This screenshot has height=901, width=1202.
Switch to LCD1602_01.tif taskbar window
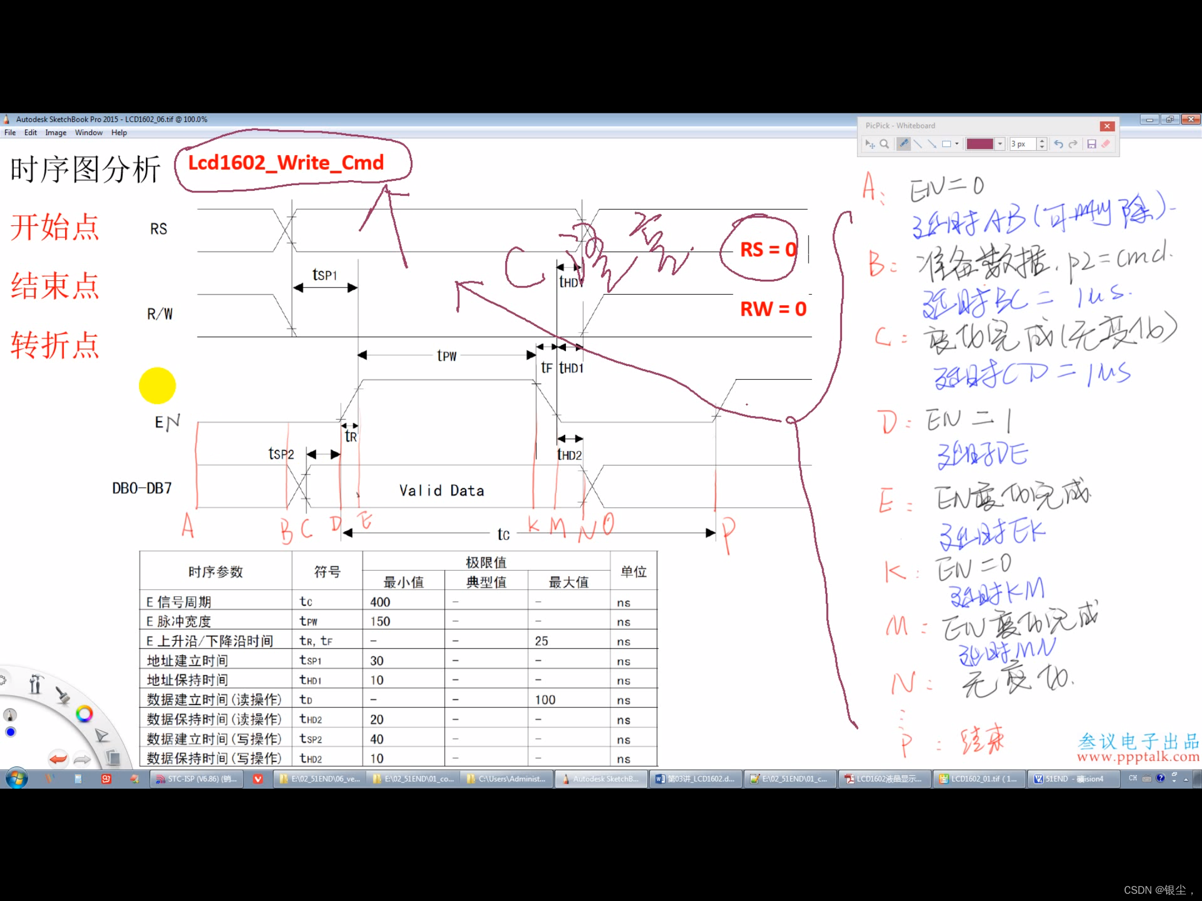[978, 779]
